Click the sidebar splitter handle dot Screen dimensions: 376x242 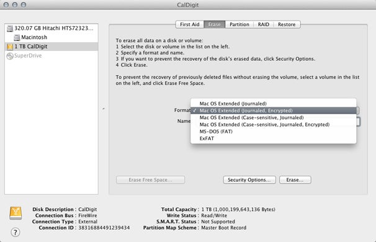(x=104, y=109)
